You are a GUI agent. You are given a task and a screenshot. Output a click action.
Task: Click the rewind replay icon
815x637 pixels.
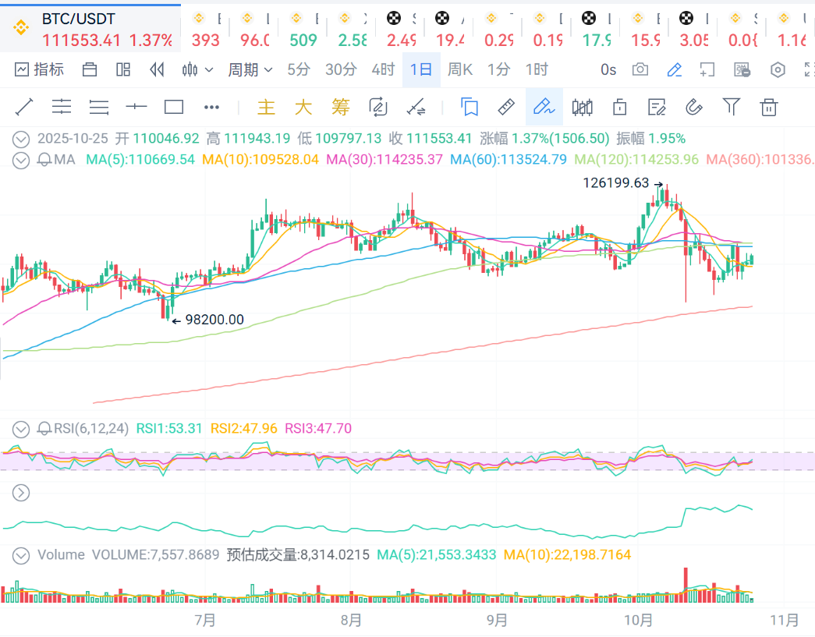[x=157, y=69]
